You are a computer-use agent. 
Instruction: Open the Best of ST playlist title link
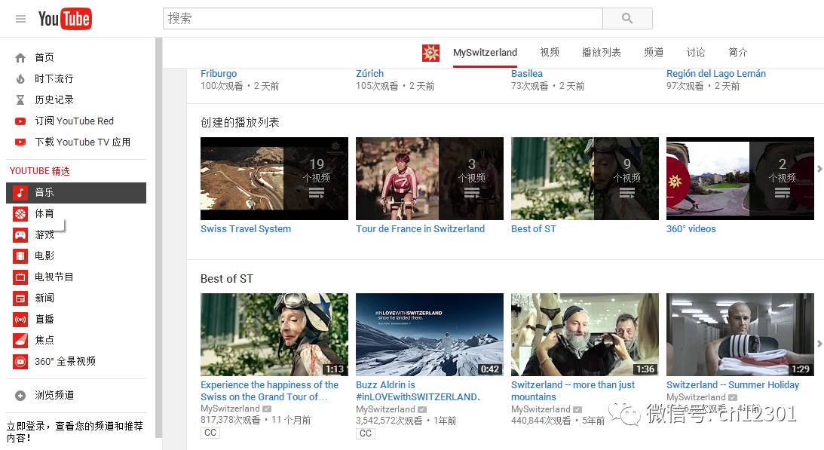coord(534,228)
